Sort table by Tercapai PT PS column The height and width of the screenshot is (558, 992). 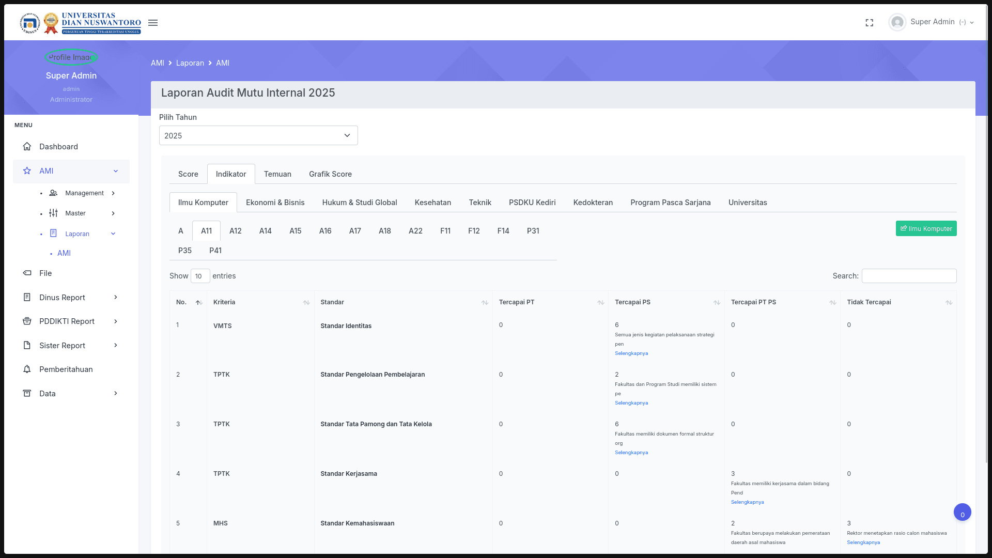(833, 303)
